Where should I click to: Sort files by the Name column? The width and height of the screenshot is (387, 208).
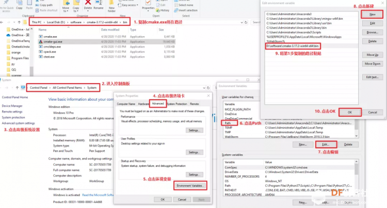coord(42,29)
